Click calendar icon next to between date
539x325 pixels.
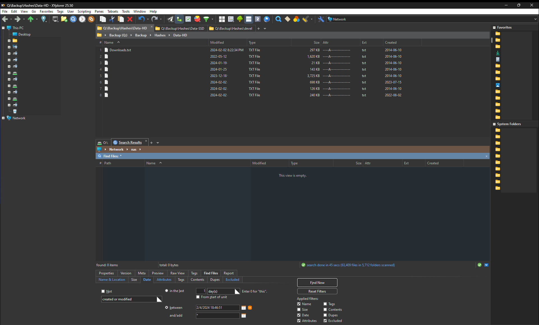tap(243, 308)
